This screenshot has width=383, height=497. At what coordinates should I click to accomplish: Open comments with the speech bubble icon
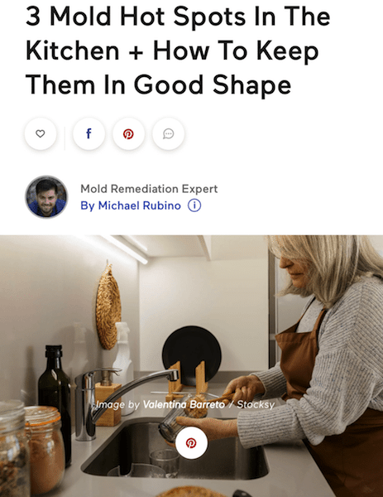[169, 133]
